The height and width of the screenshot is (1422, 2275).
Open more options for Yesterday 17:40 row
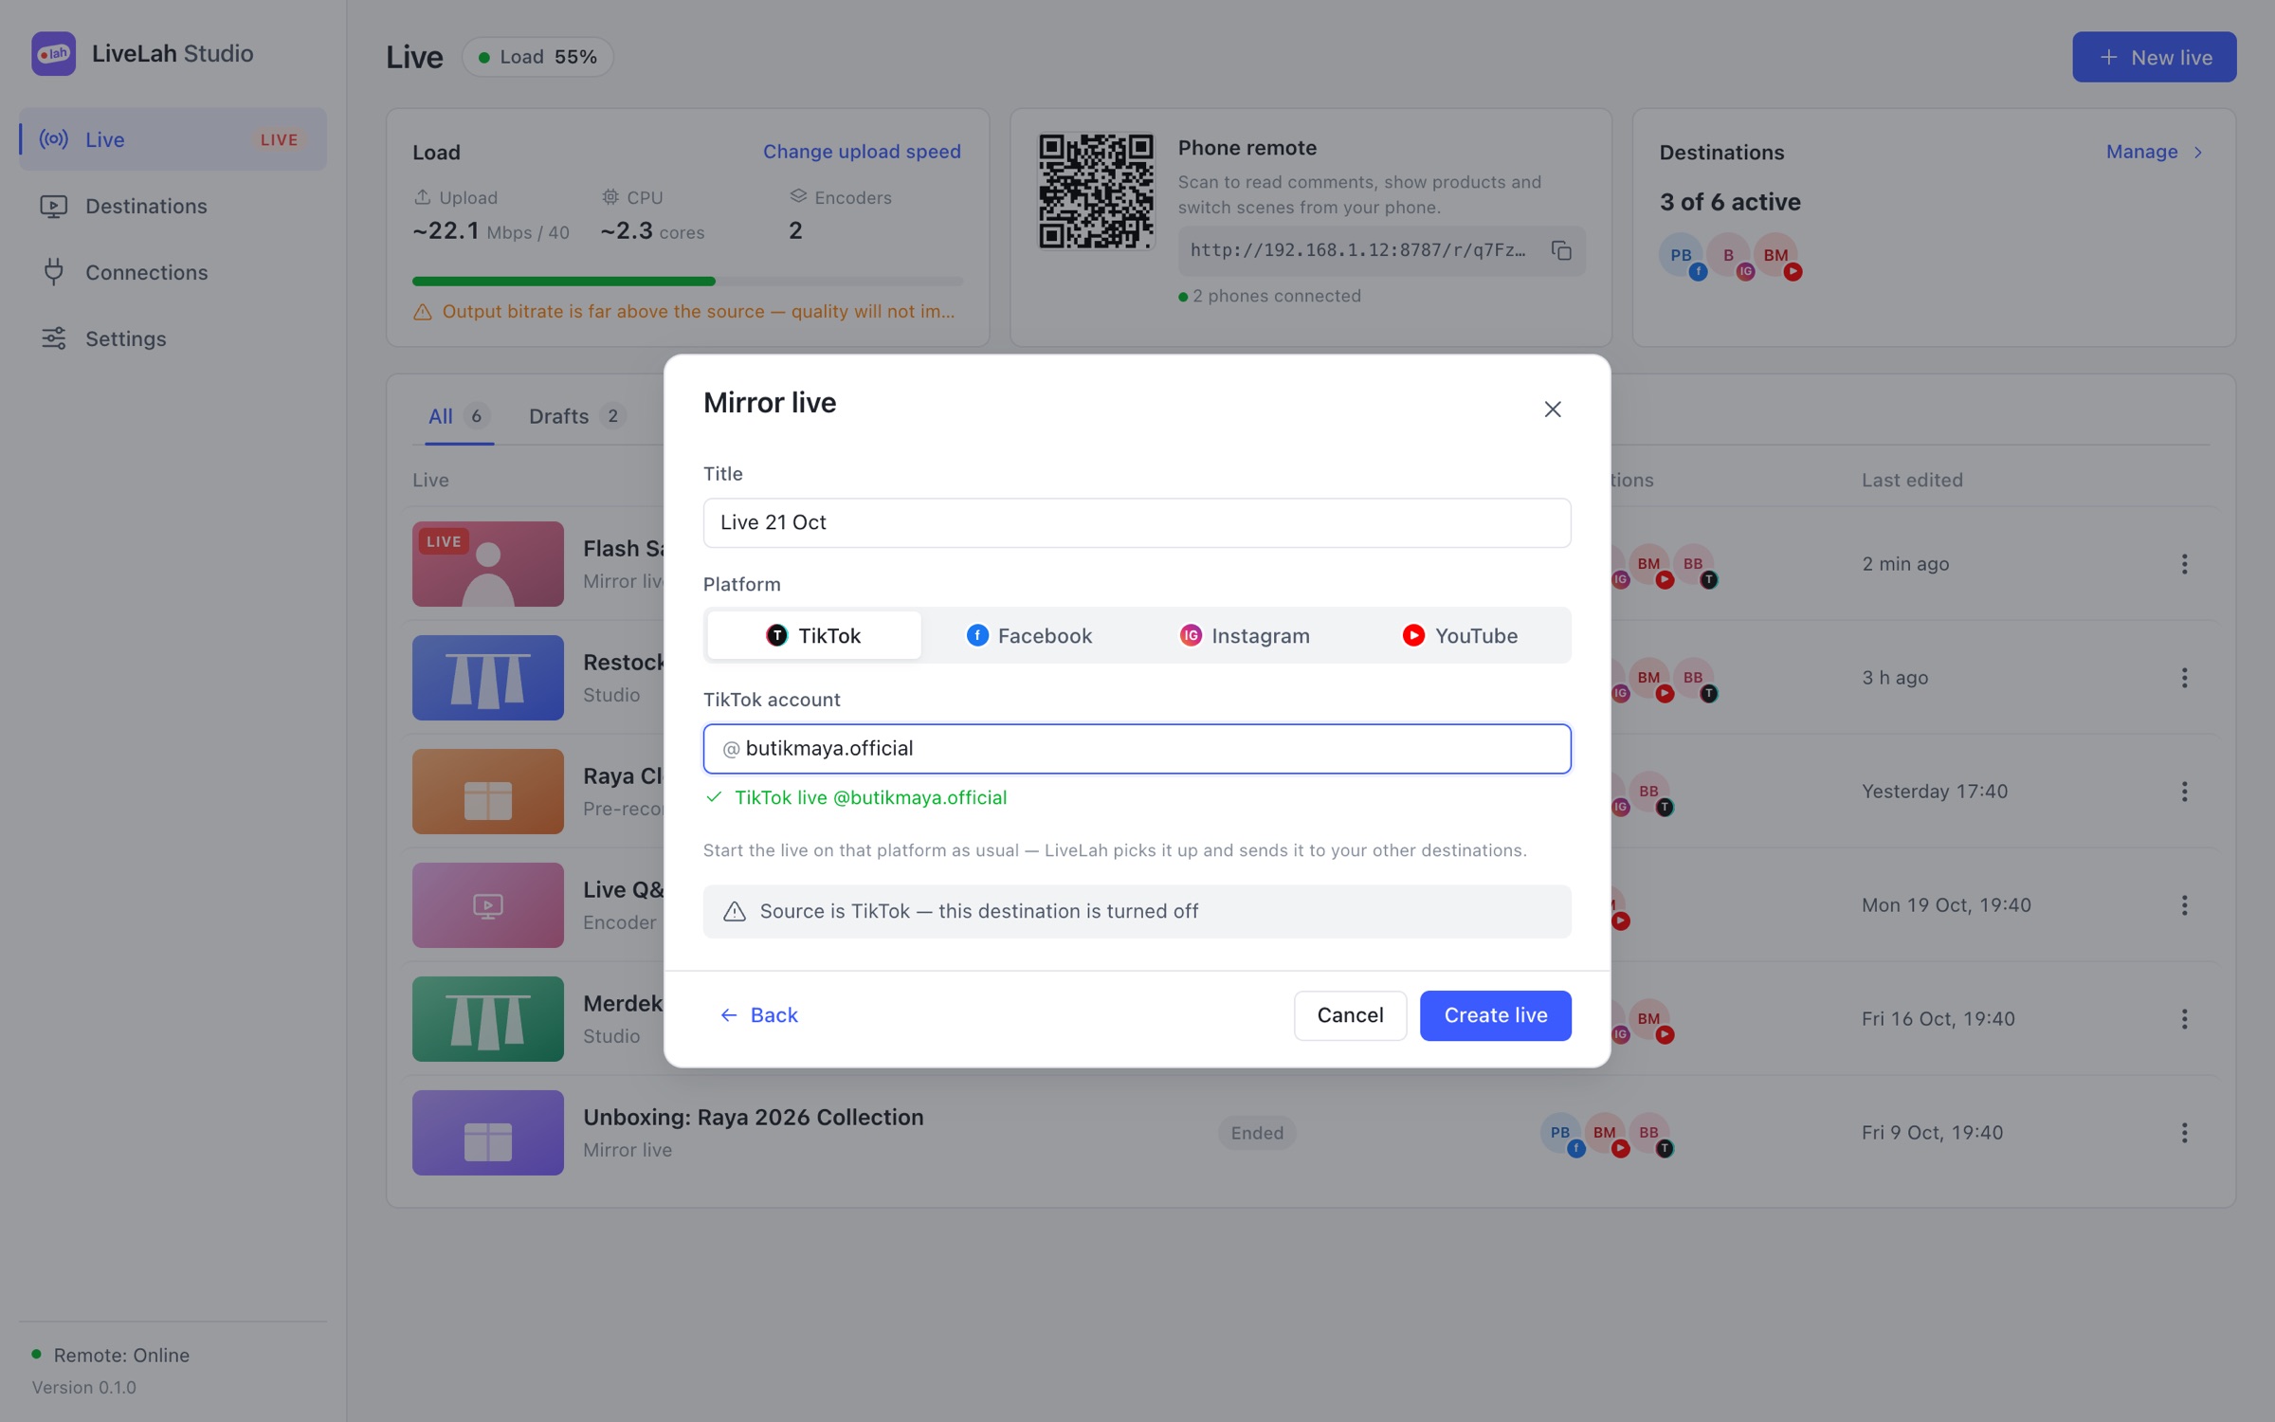pos(2184,792)
